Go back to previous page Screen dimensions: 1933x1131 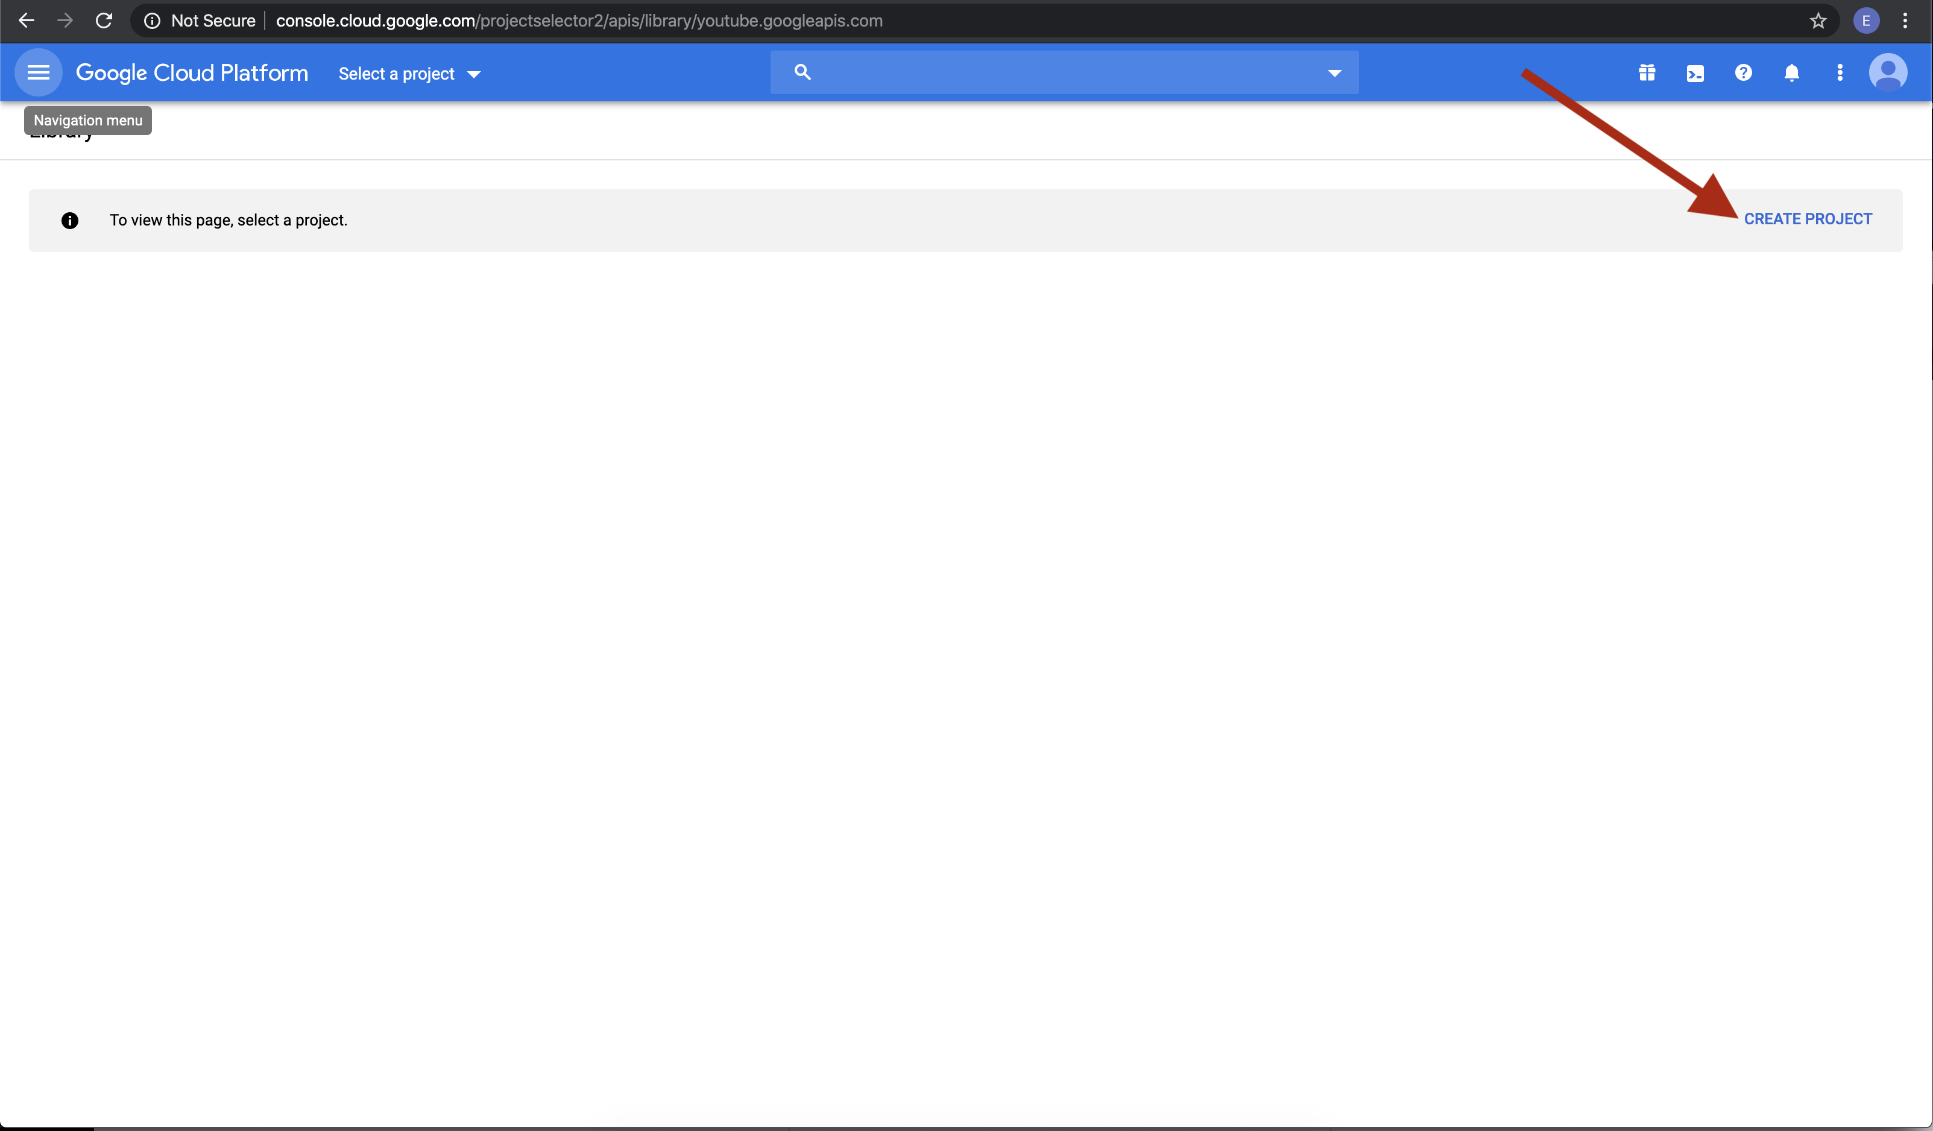26,20
